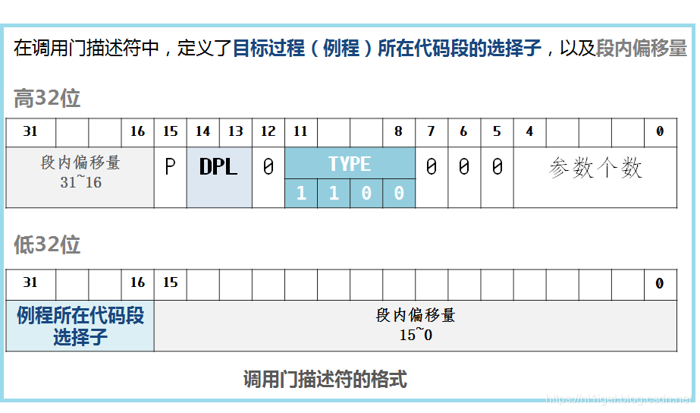Click bit number 16 in the 低32位 row

tap(137, 284)
